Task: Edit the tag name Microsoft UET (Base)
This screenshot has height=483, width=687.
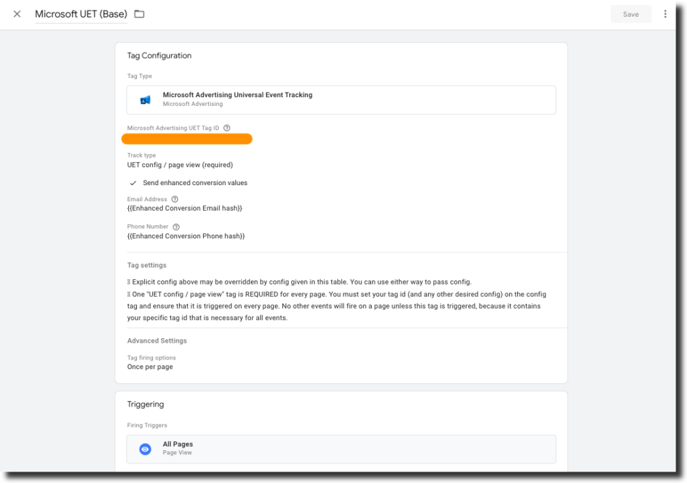Action: 81,14
